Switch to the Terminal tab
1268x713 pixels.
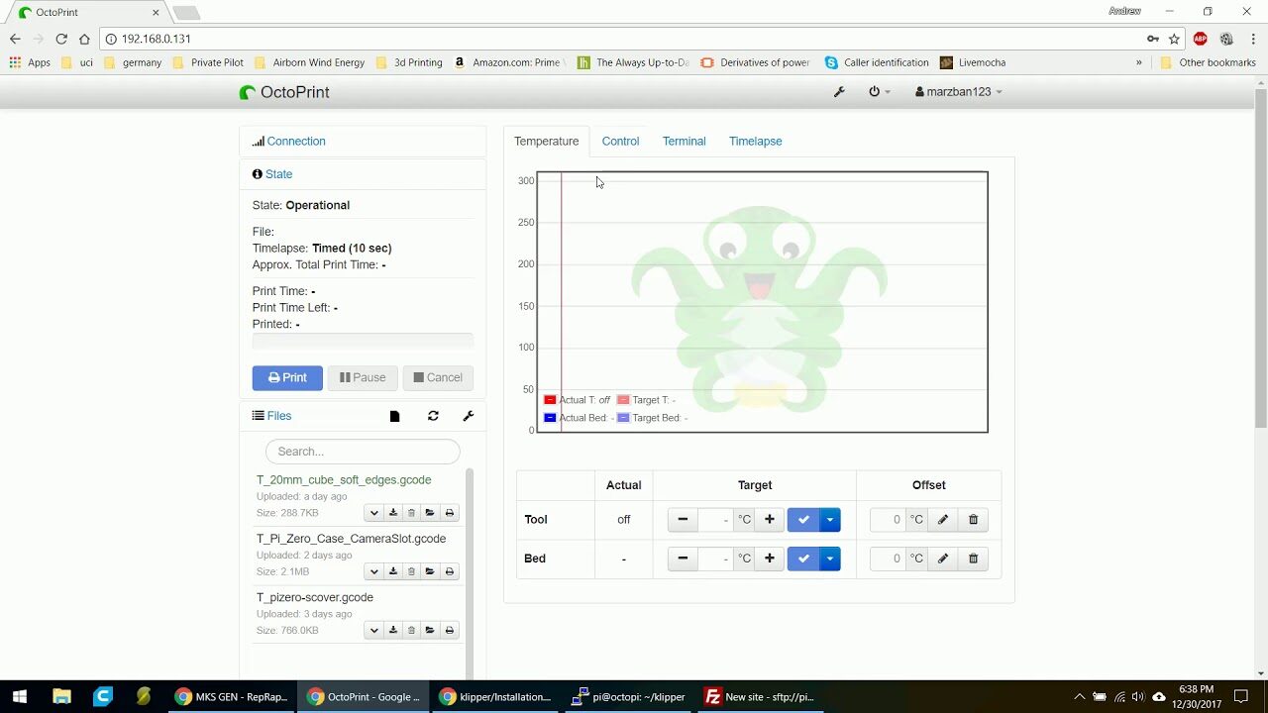684,142
